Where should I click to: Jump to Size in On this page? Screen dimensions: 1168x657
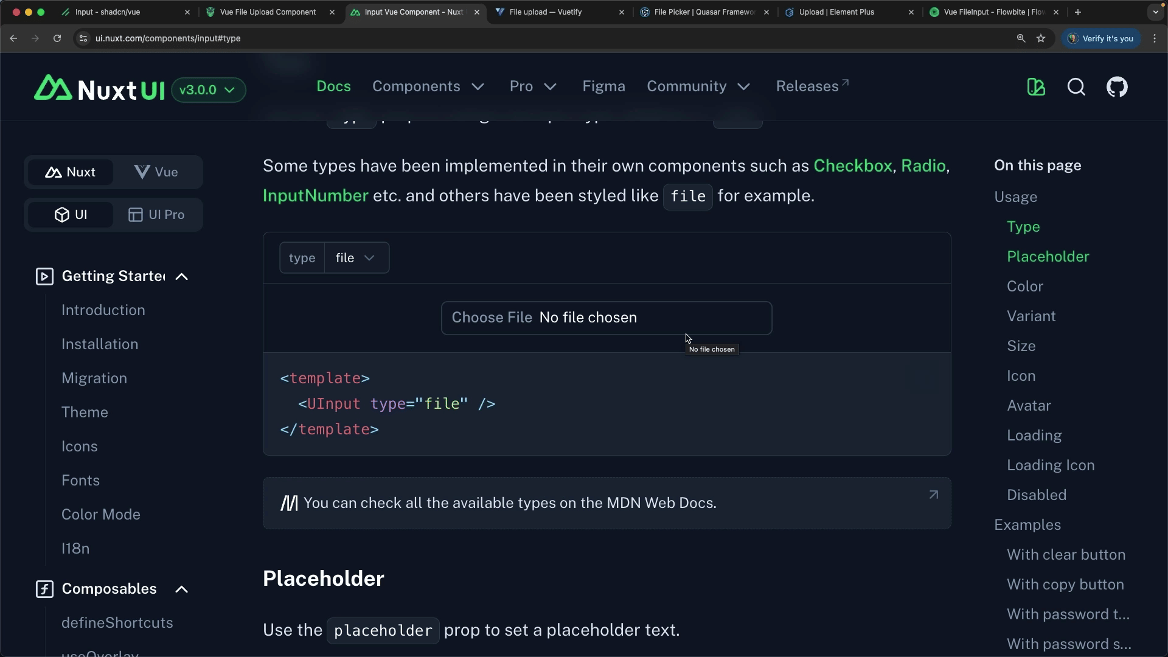(1021, 346)
